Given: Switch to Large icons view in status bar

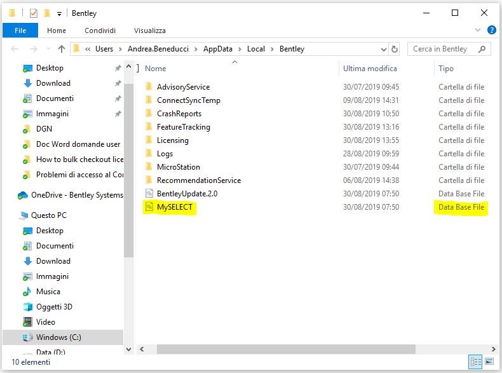Looking at the screenshot, I should point(489,362).
